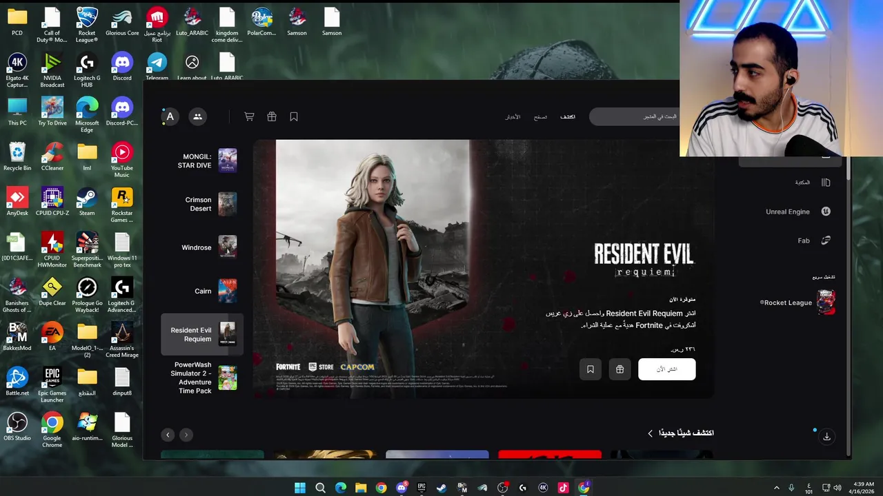Image resolution: width=883 pixels, height=496 pixels.
Task: Open the downloads icon in launcher sidebar
Action: pyautogui.click(x=826, y=436)
